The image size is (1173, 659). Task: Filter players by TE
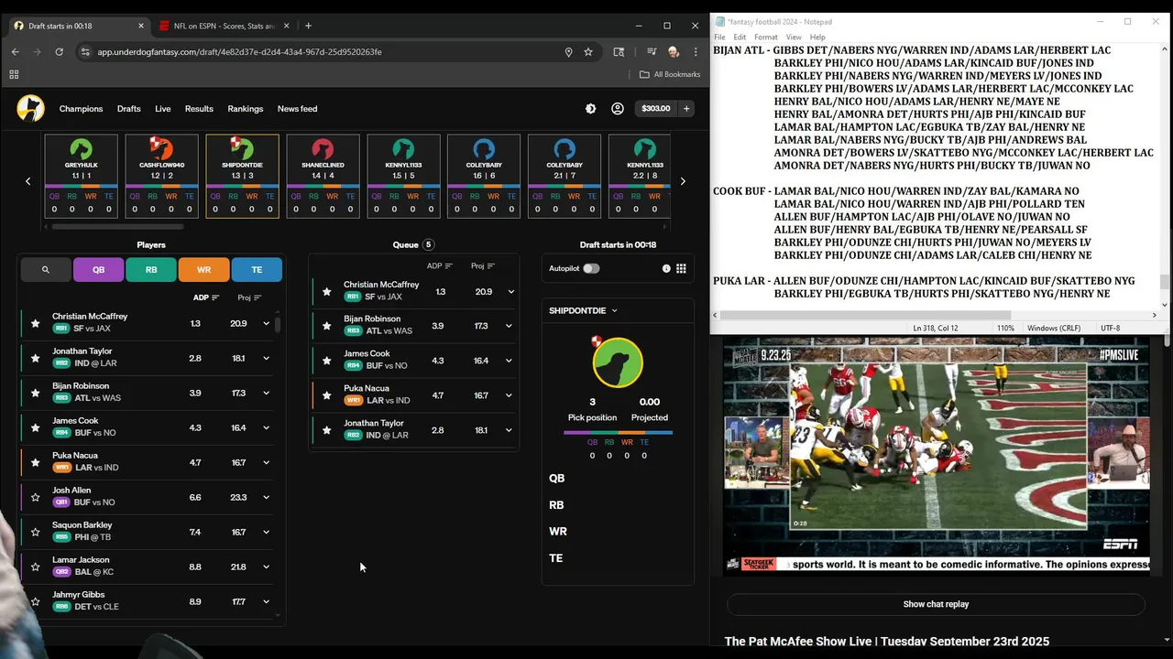pos(257,270)
